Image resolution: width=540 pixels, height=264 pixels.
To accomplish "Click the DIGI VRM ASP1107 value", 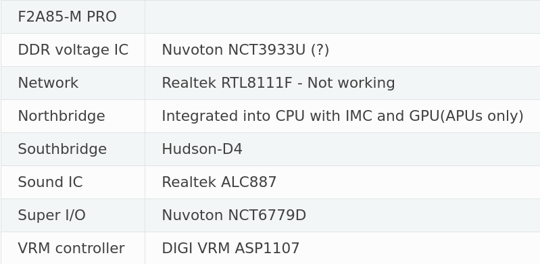I will (x=230, y=248).
